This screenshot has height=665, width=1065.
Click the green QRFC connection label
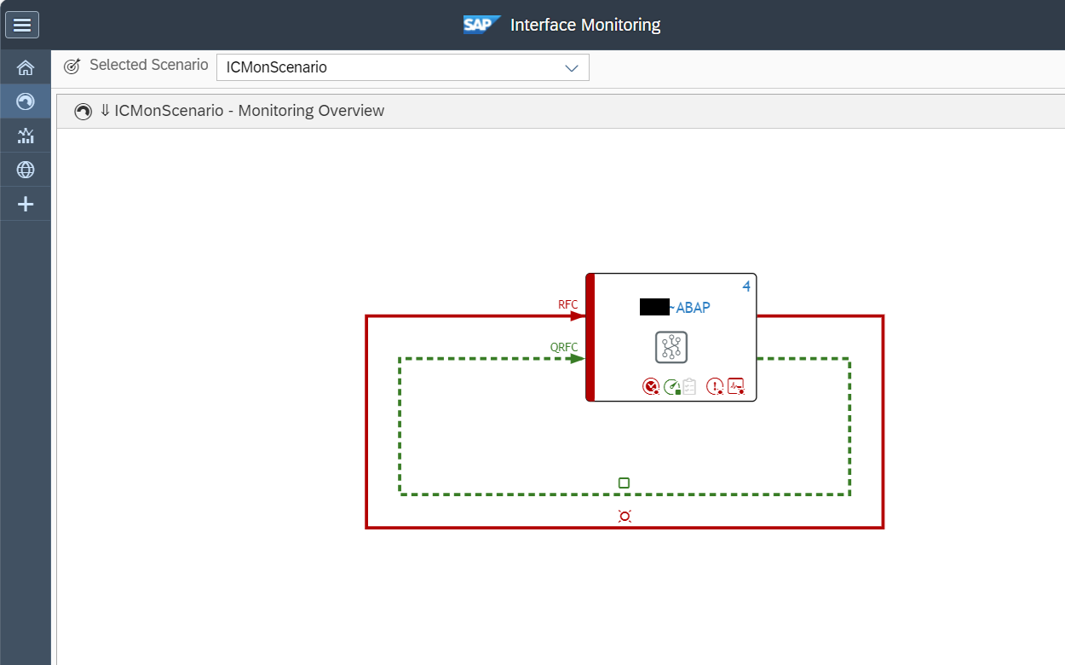[564, 347]
